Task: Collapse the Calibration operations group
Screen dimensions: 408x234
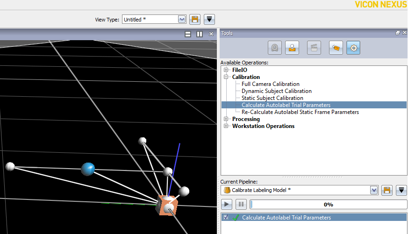Action: coord(226,77)
